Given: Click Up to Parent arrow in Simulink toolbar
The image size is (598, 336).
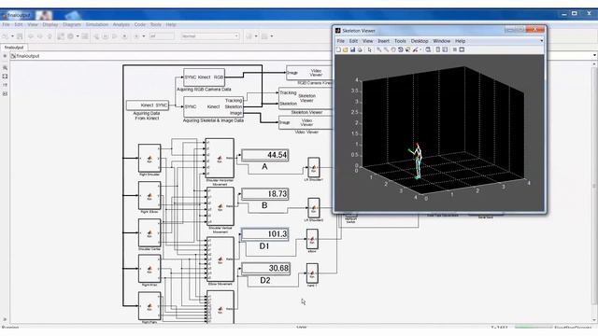Looking at the screenshot, I should coord(50,36).
